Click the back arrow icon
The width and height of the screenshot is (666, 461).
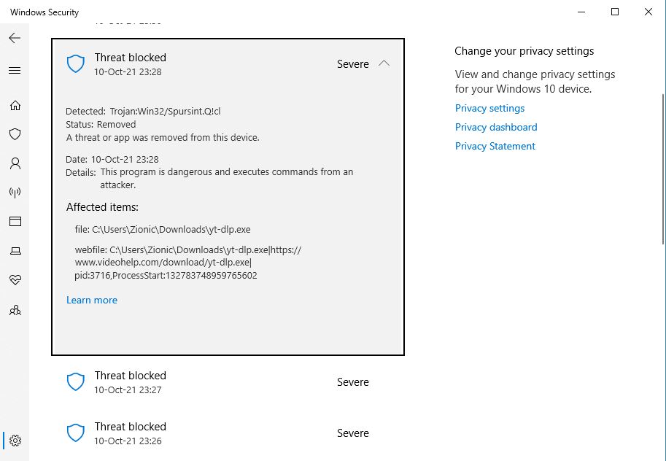[x=15, y=38]
